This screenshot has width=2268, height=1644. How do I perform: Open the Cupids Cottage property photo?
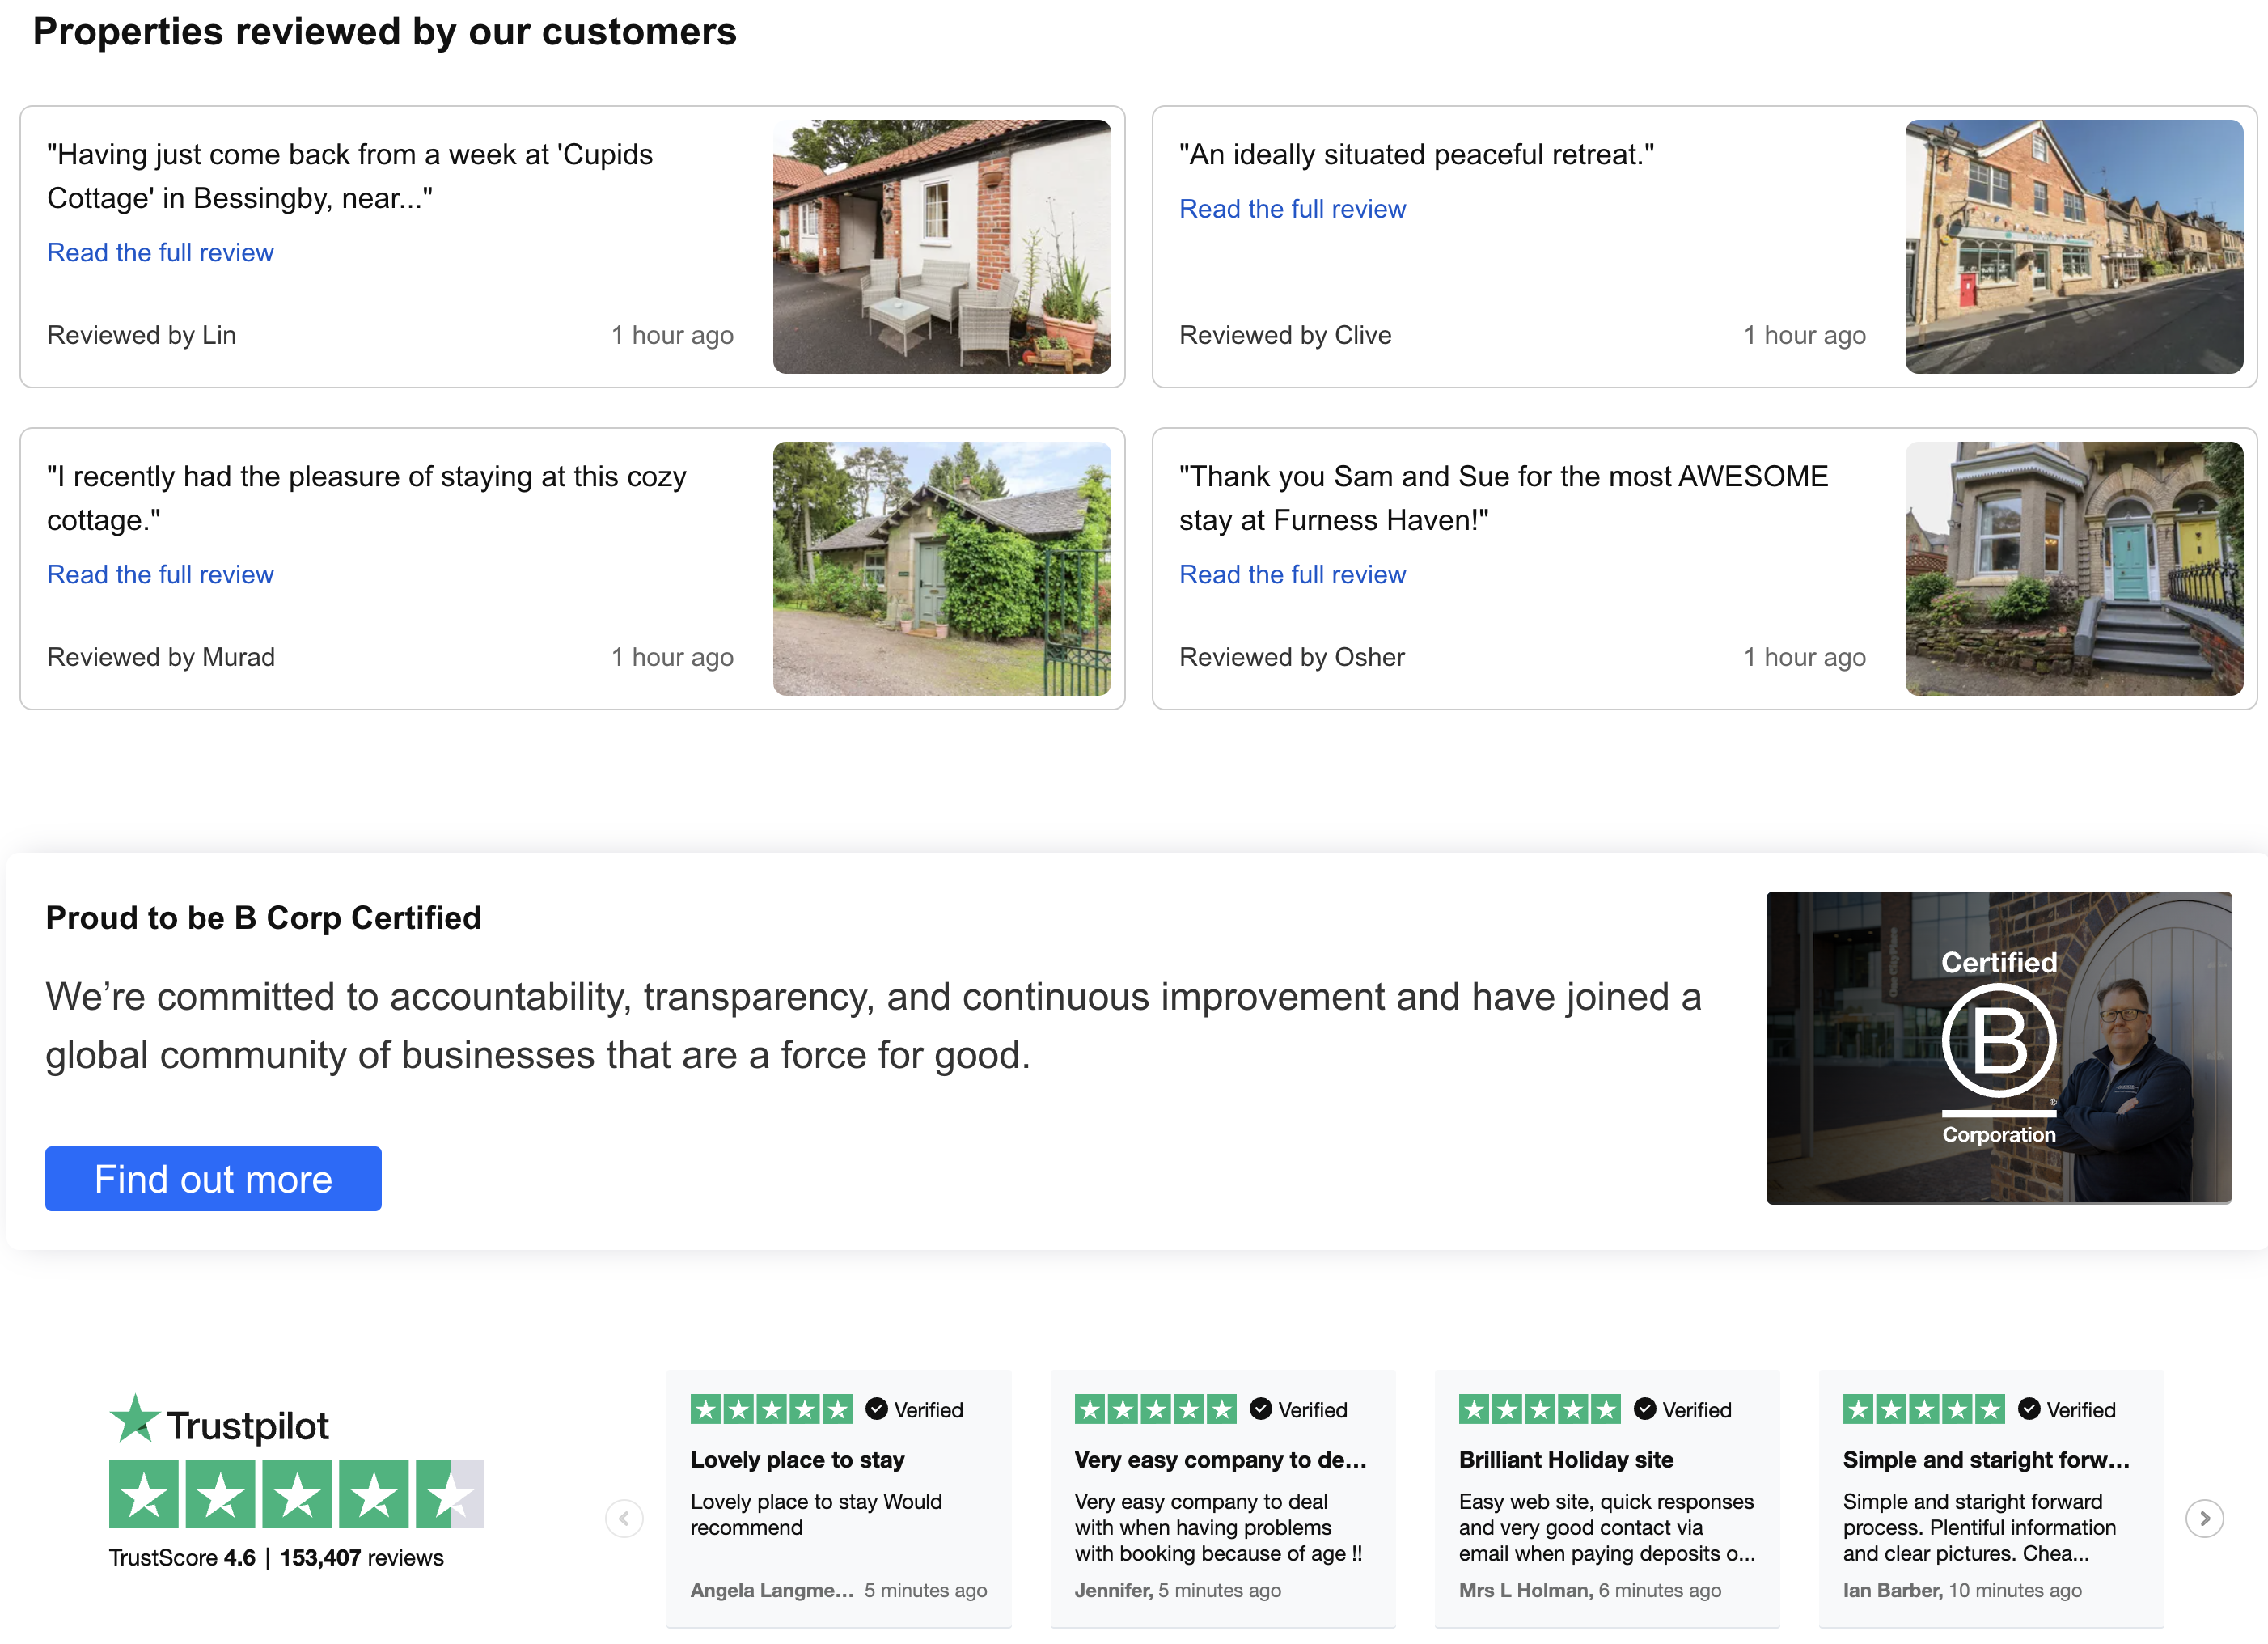tap(941, 246)
